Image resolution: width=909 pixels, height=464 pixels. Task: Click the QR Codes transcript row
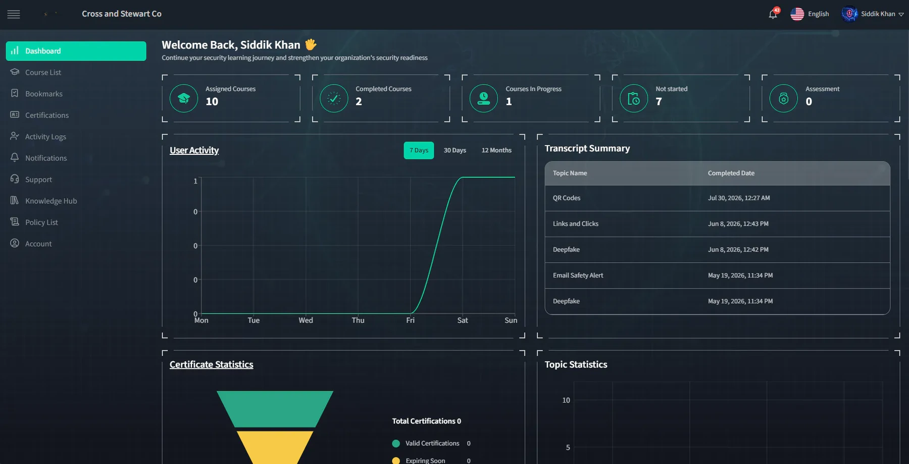(x=717, y=198)
